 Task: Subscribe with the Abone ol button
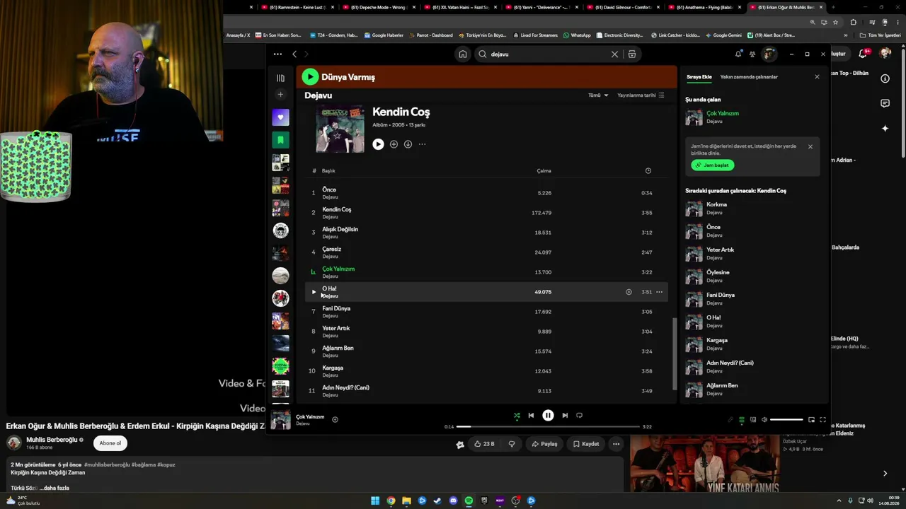[110, 443]
